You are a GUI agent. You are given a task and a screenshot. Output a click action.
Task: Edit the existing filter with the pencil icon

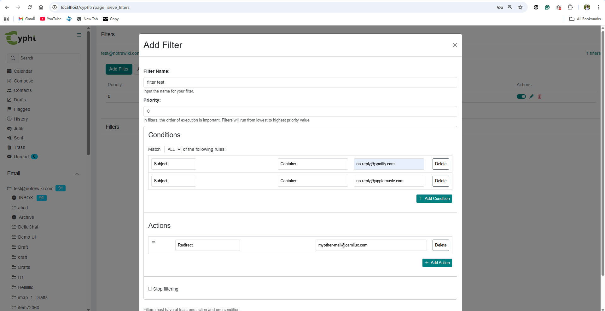[532, 96]
